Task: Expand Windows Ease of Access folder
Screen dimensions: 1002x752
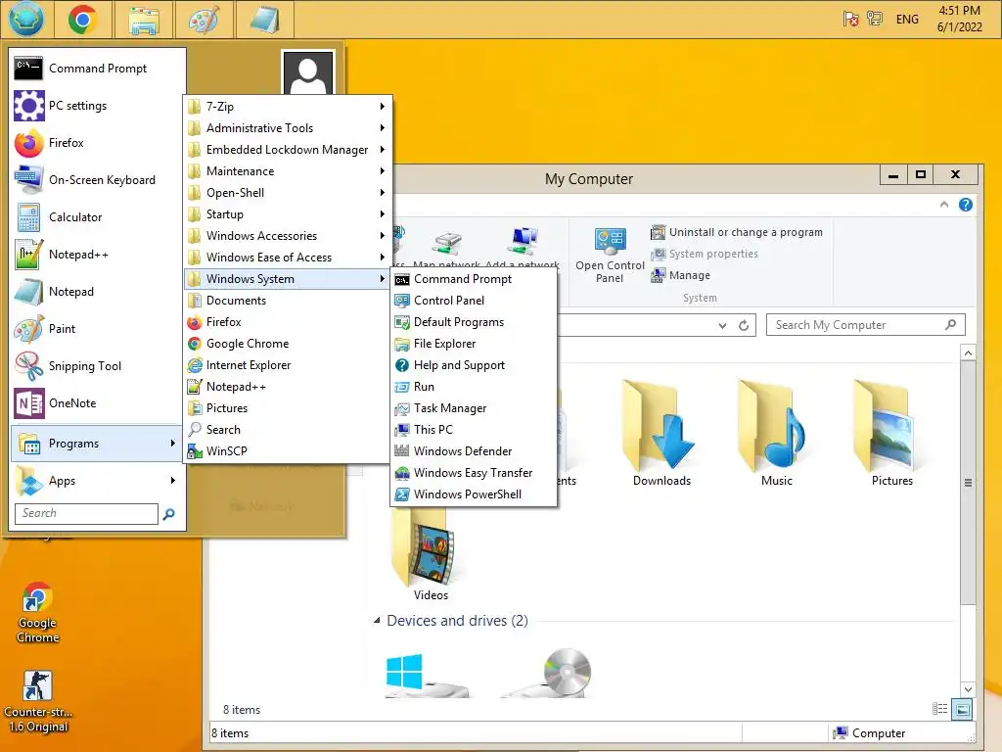Action: [x=288, y=258]
